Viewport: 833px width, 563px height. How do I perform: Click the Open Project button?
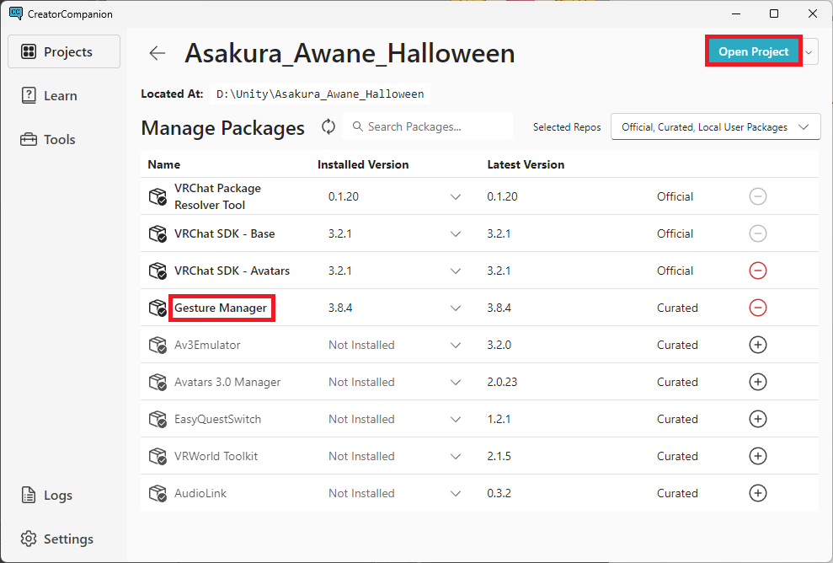pos(753,51)
